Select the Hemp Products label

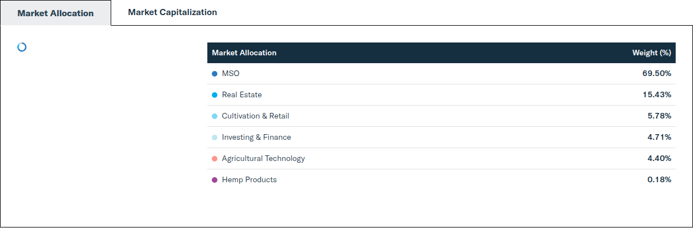tap(249, 180)
